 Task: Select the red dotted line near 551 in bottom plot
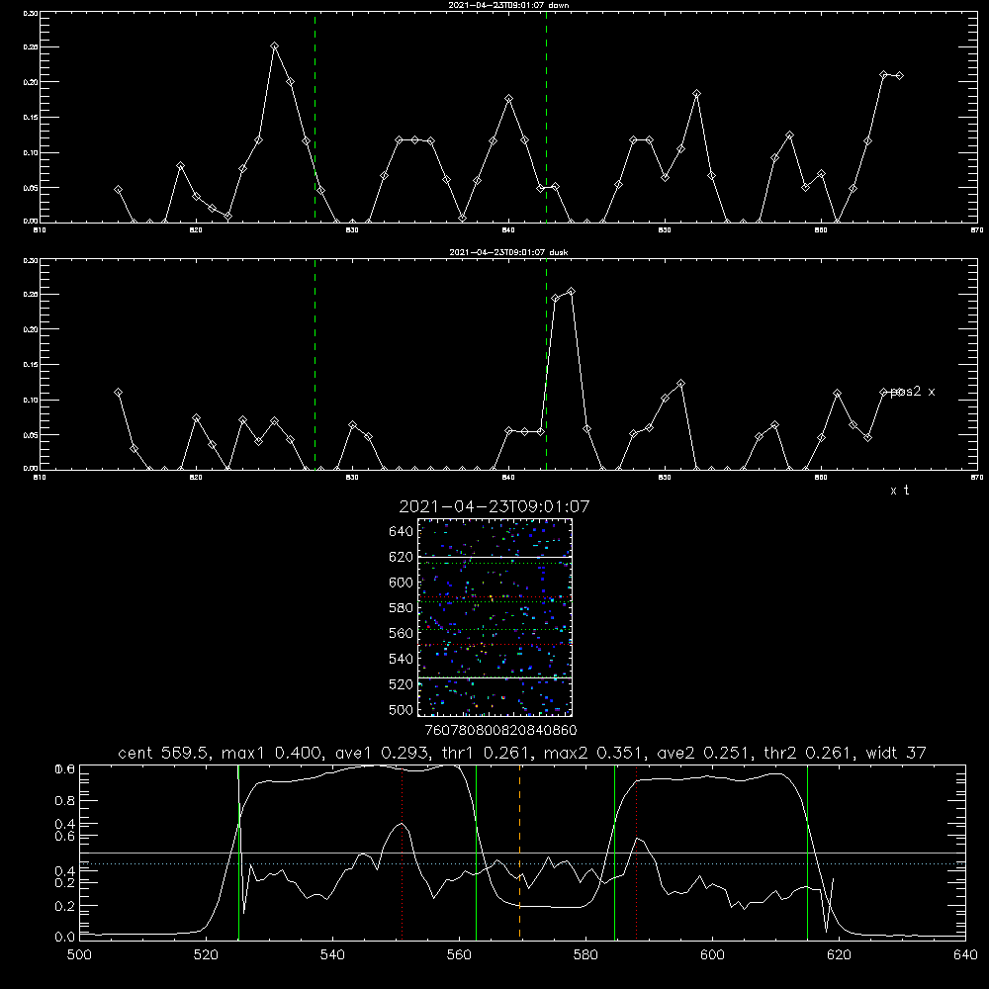[402, 852]
